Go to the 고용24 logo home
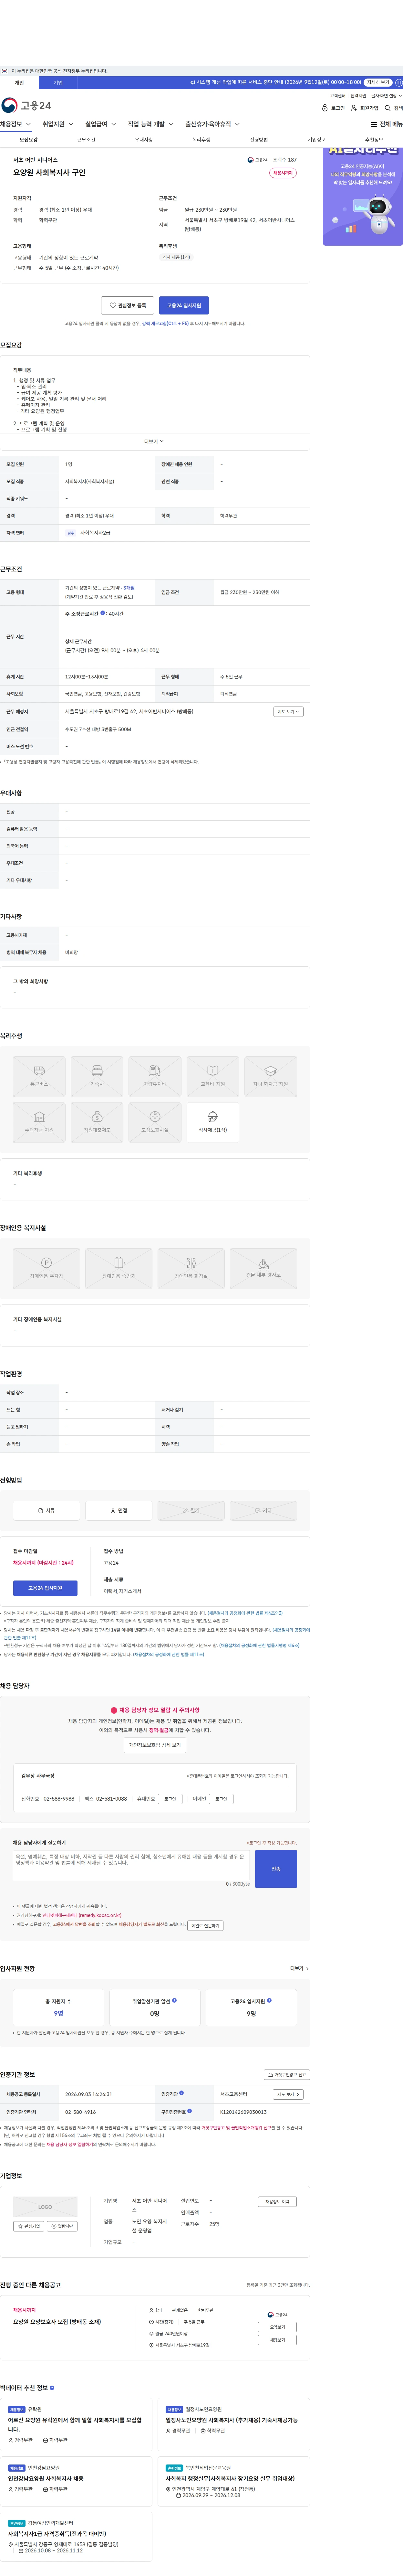This screenshot has height=2576, width=403. (26, 105)
